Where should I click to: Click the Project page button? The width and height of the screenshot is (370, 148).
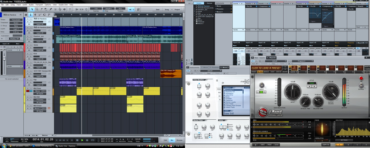pyautogui.click(x=177, y=10)
